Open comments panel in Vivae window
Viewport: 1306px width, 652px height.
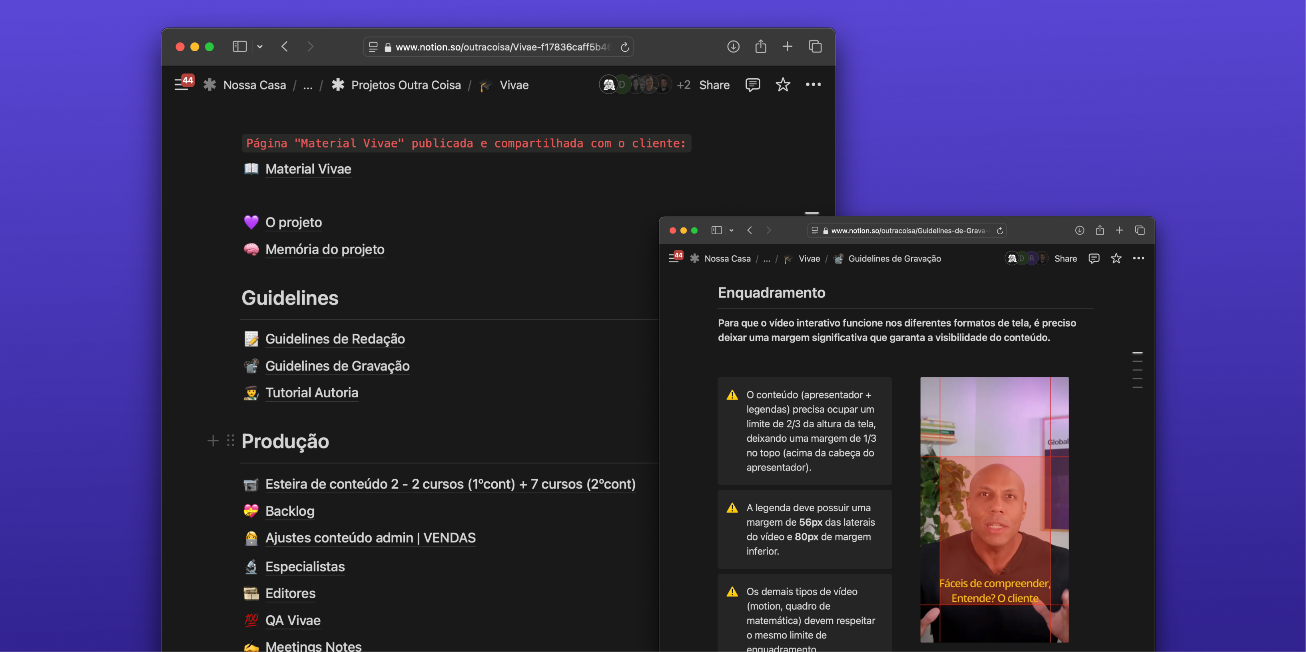point(752,85)
